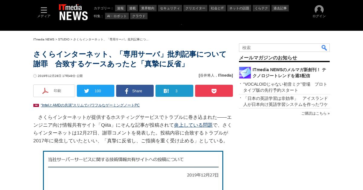Open the クラウド feature

click(x=139, y=16)
